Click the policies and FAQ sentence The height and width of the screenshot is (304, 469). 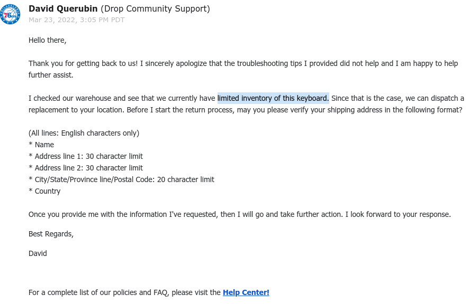point(149,292)
